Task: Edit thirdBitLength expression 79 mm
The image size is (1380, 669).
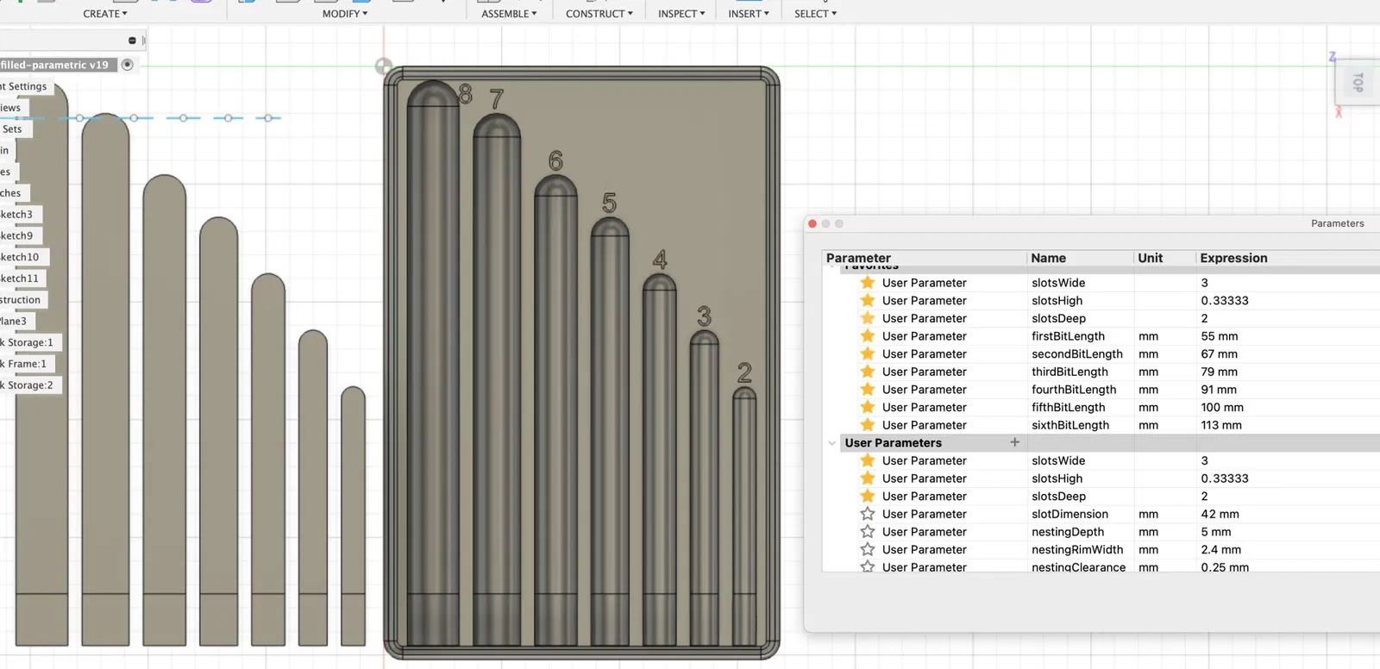Action: pos(1219,372)
